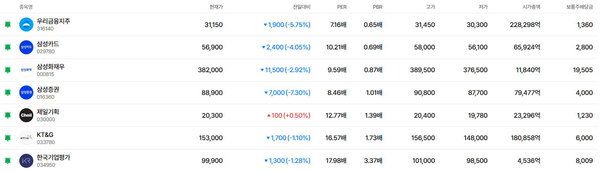Open the KT&G logo icon
Screen dimensions: 602x172
[26, 138]
